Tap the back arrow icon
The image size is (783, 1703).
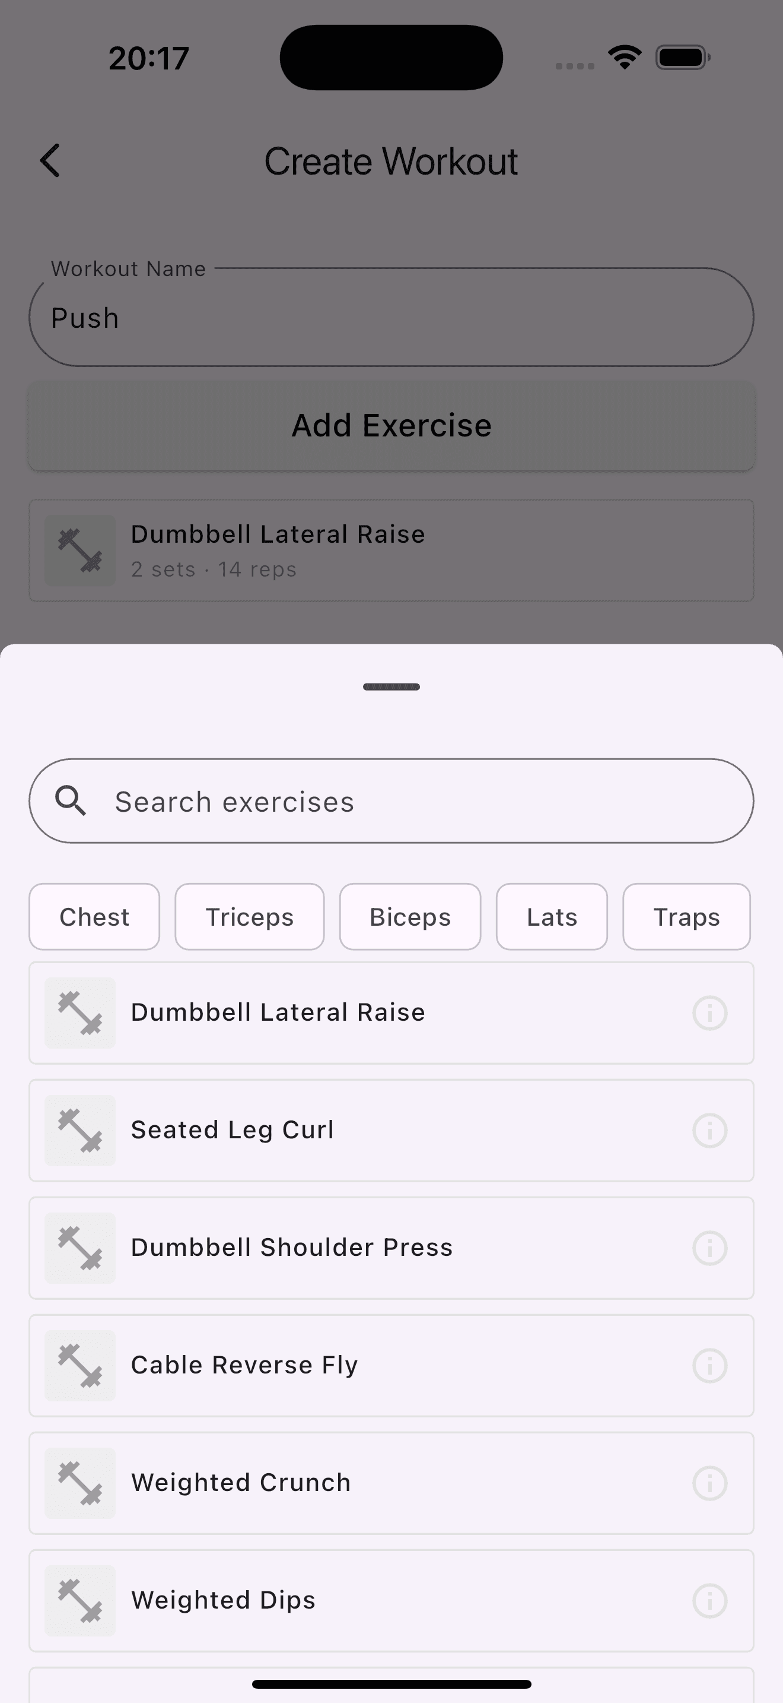click(50, 161)
